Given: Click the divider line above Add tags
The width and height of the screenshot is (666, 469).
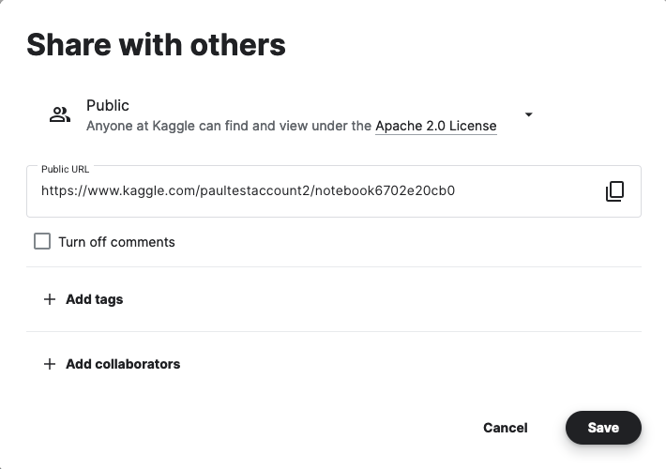Looking at the screenshot, I should (334, 266).
